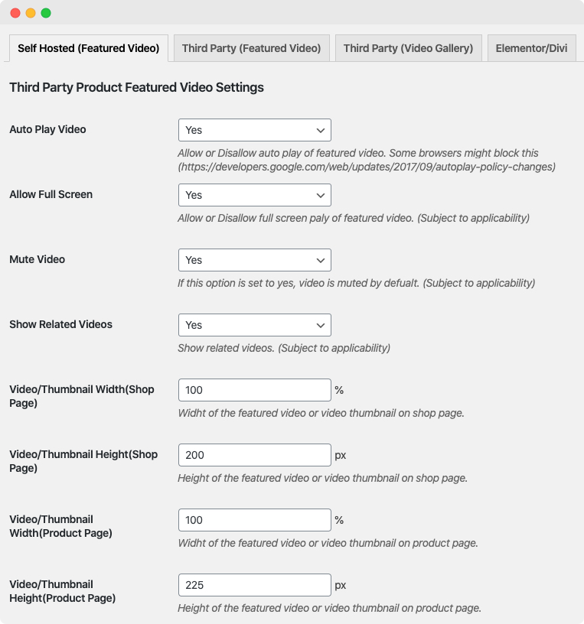Go to the Elementor/Divi tab

point(531,48)
